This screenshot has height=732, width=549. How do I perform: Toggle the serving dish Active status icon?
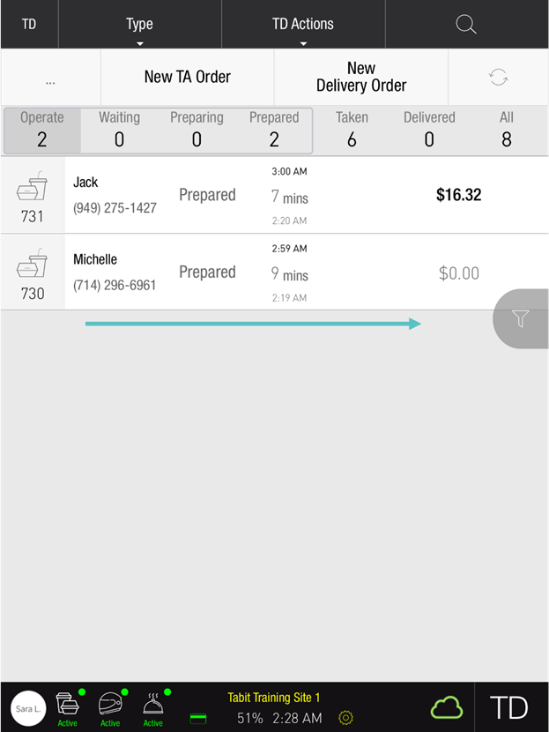coord(153,707)
